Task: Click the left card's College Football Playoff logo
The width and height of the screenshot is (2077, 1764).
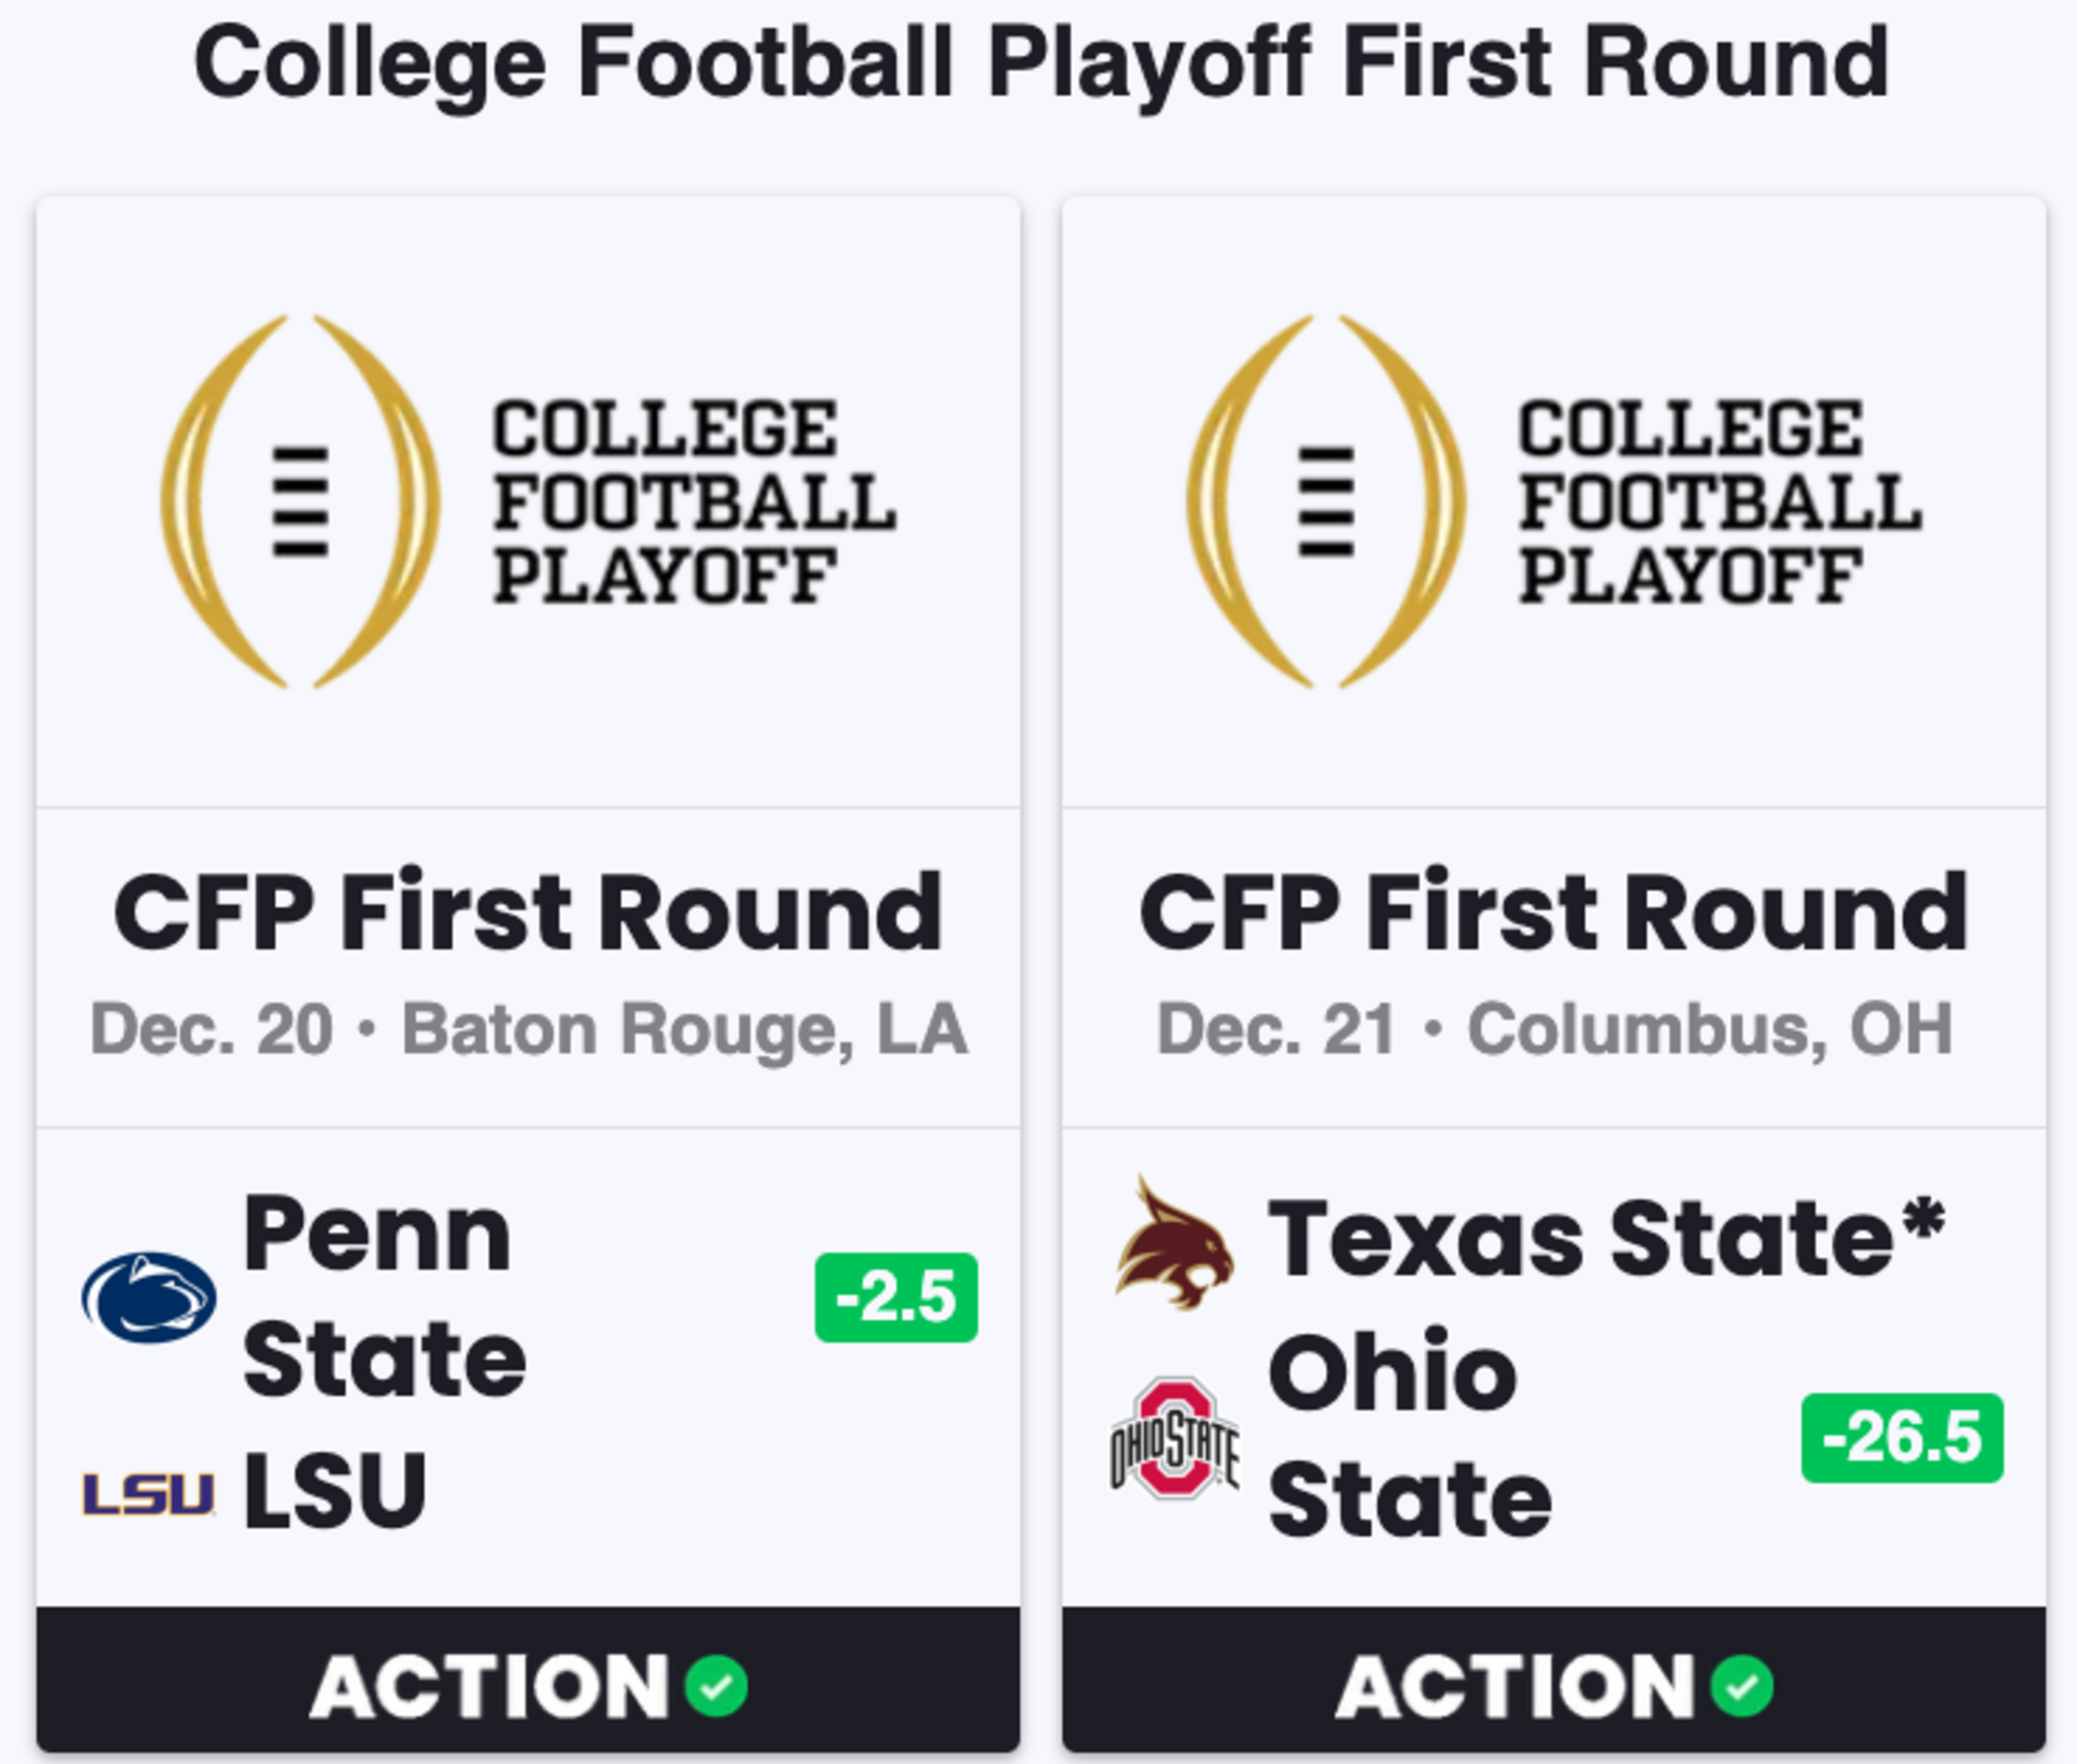Action: coord(528,501)
